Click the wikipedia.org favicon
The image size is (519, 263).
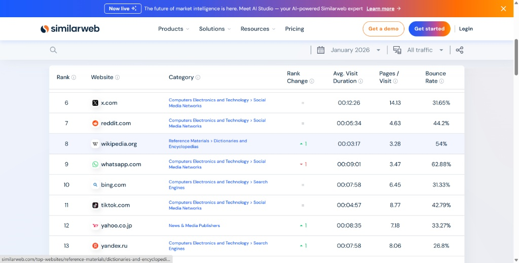point(95,144)
